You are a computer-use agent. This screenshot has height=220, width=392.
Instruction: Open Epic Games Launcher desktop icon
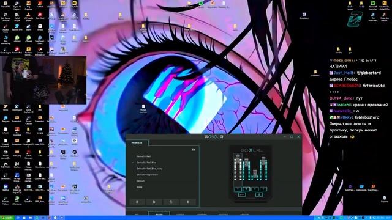(x=6, y=17)
